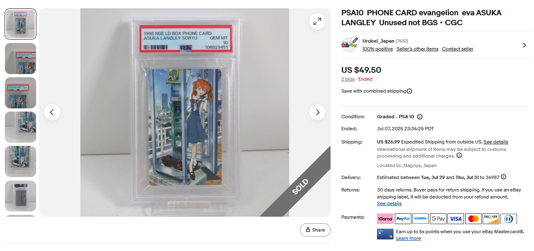Open the combined shipping info icon
Screen dimensions: 534x251
tap(409, 91)
